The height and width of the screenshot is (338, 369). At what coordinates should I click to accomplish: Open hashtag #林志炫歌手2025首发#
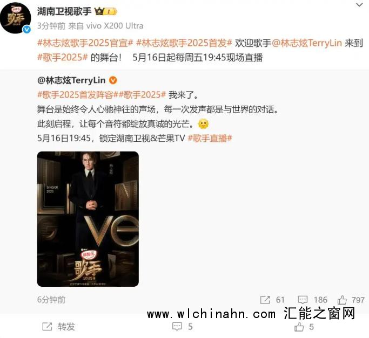point(184,43)
